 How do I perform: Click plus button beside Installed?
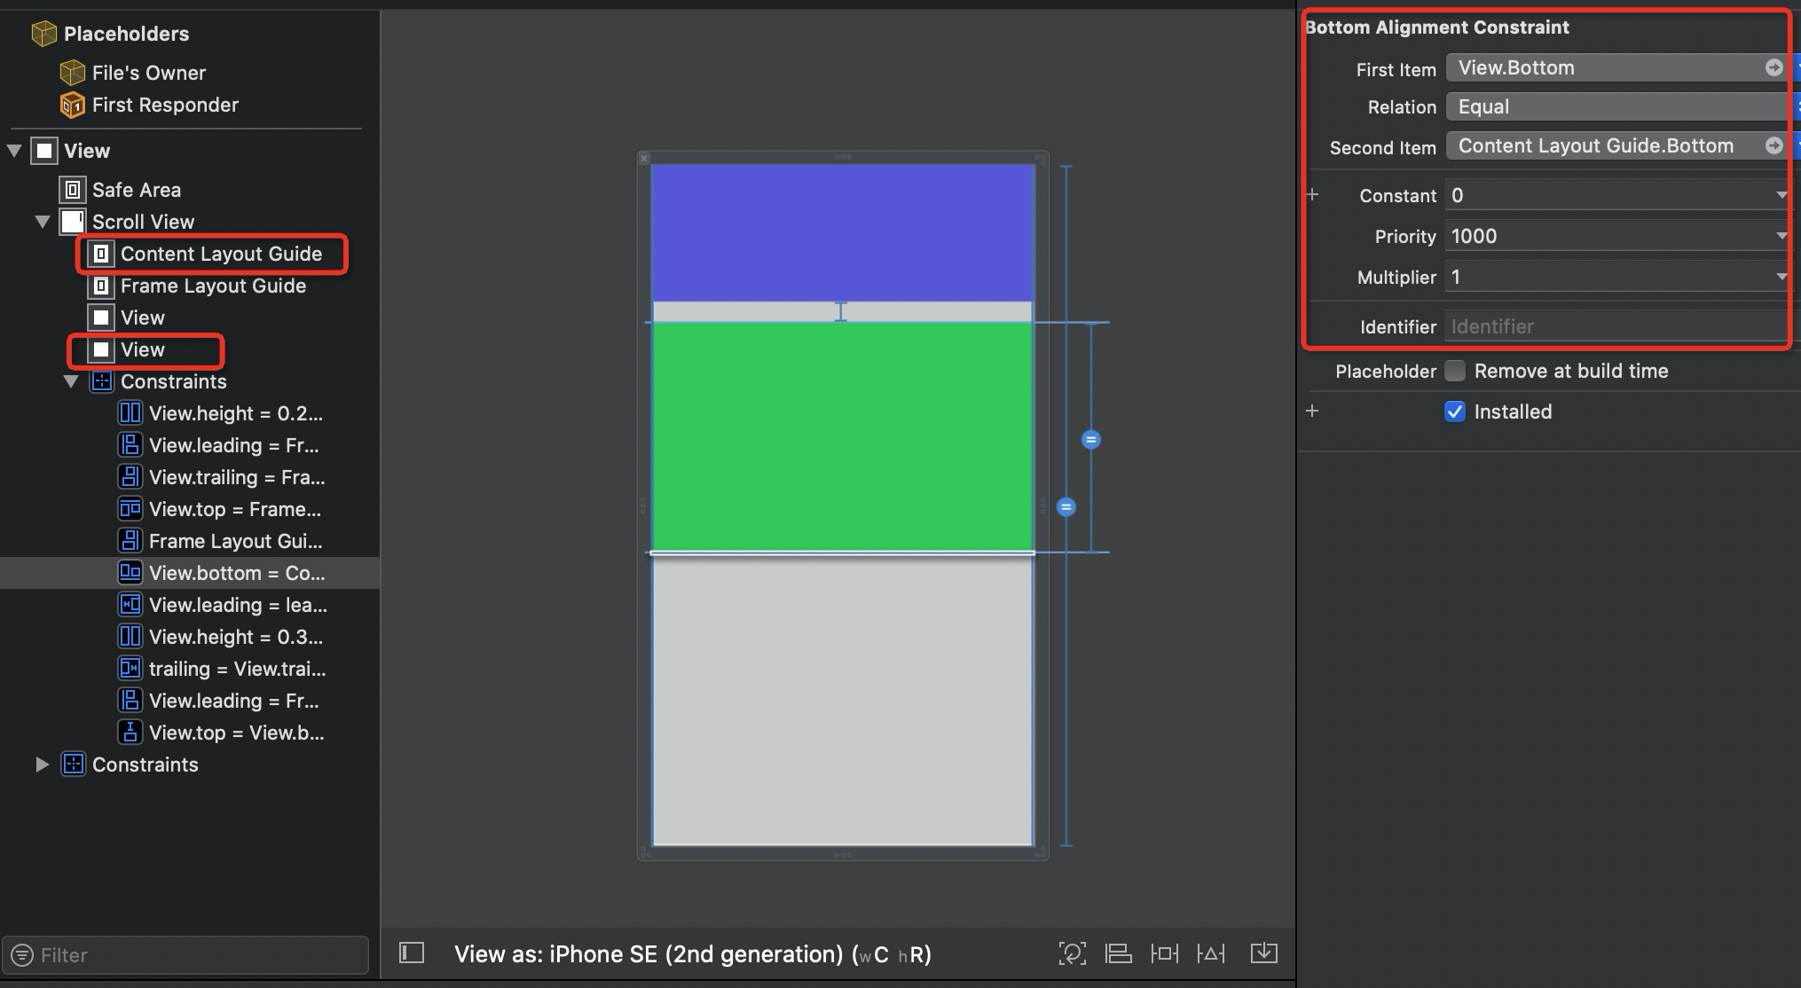[x=1313, y=412]
